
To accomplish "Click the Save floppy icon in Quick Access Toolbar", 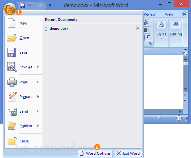I will pos(23,6).
